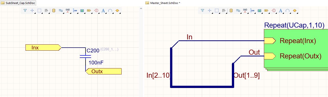The height and width of the screenshot is (97, 328).
Task: Select Repeat(UCap,1,10) sheet symbol designator
Action: (294, 25)
